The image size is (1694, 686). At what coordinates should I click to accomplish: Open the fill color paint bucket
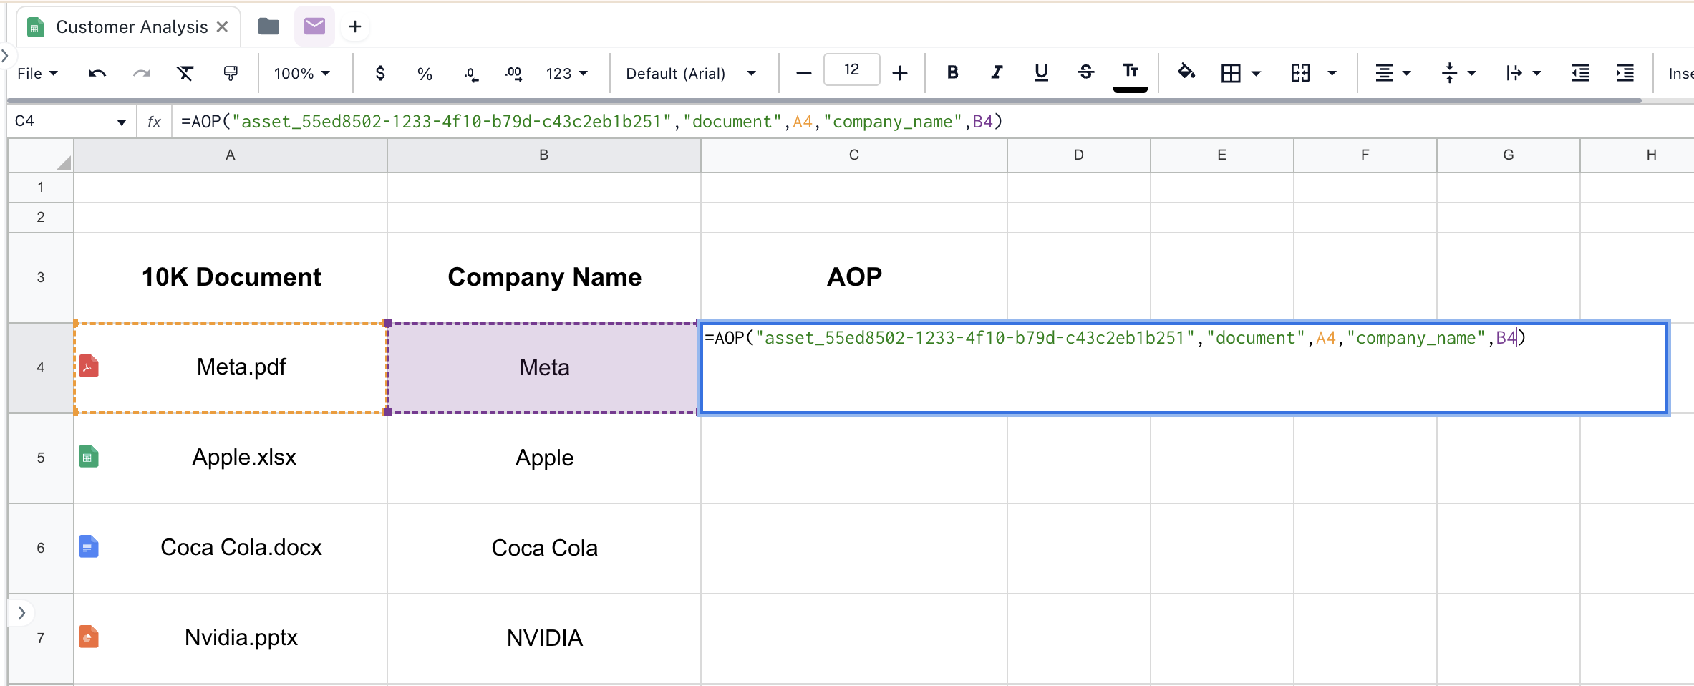pyautogui.click(x=1186, y=72)
